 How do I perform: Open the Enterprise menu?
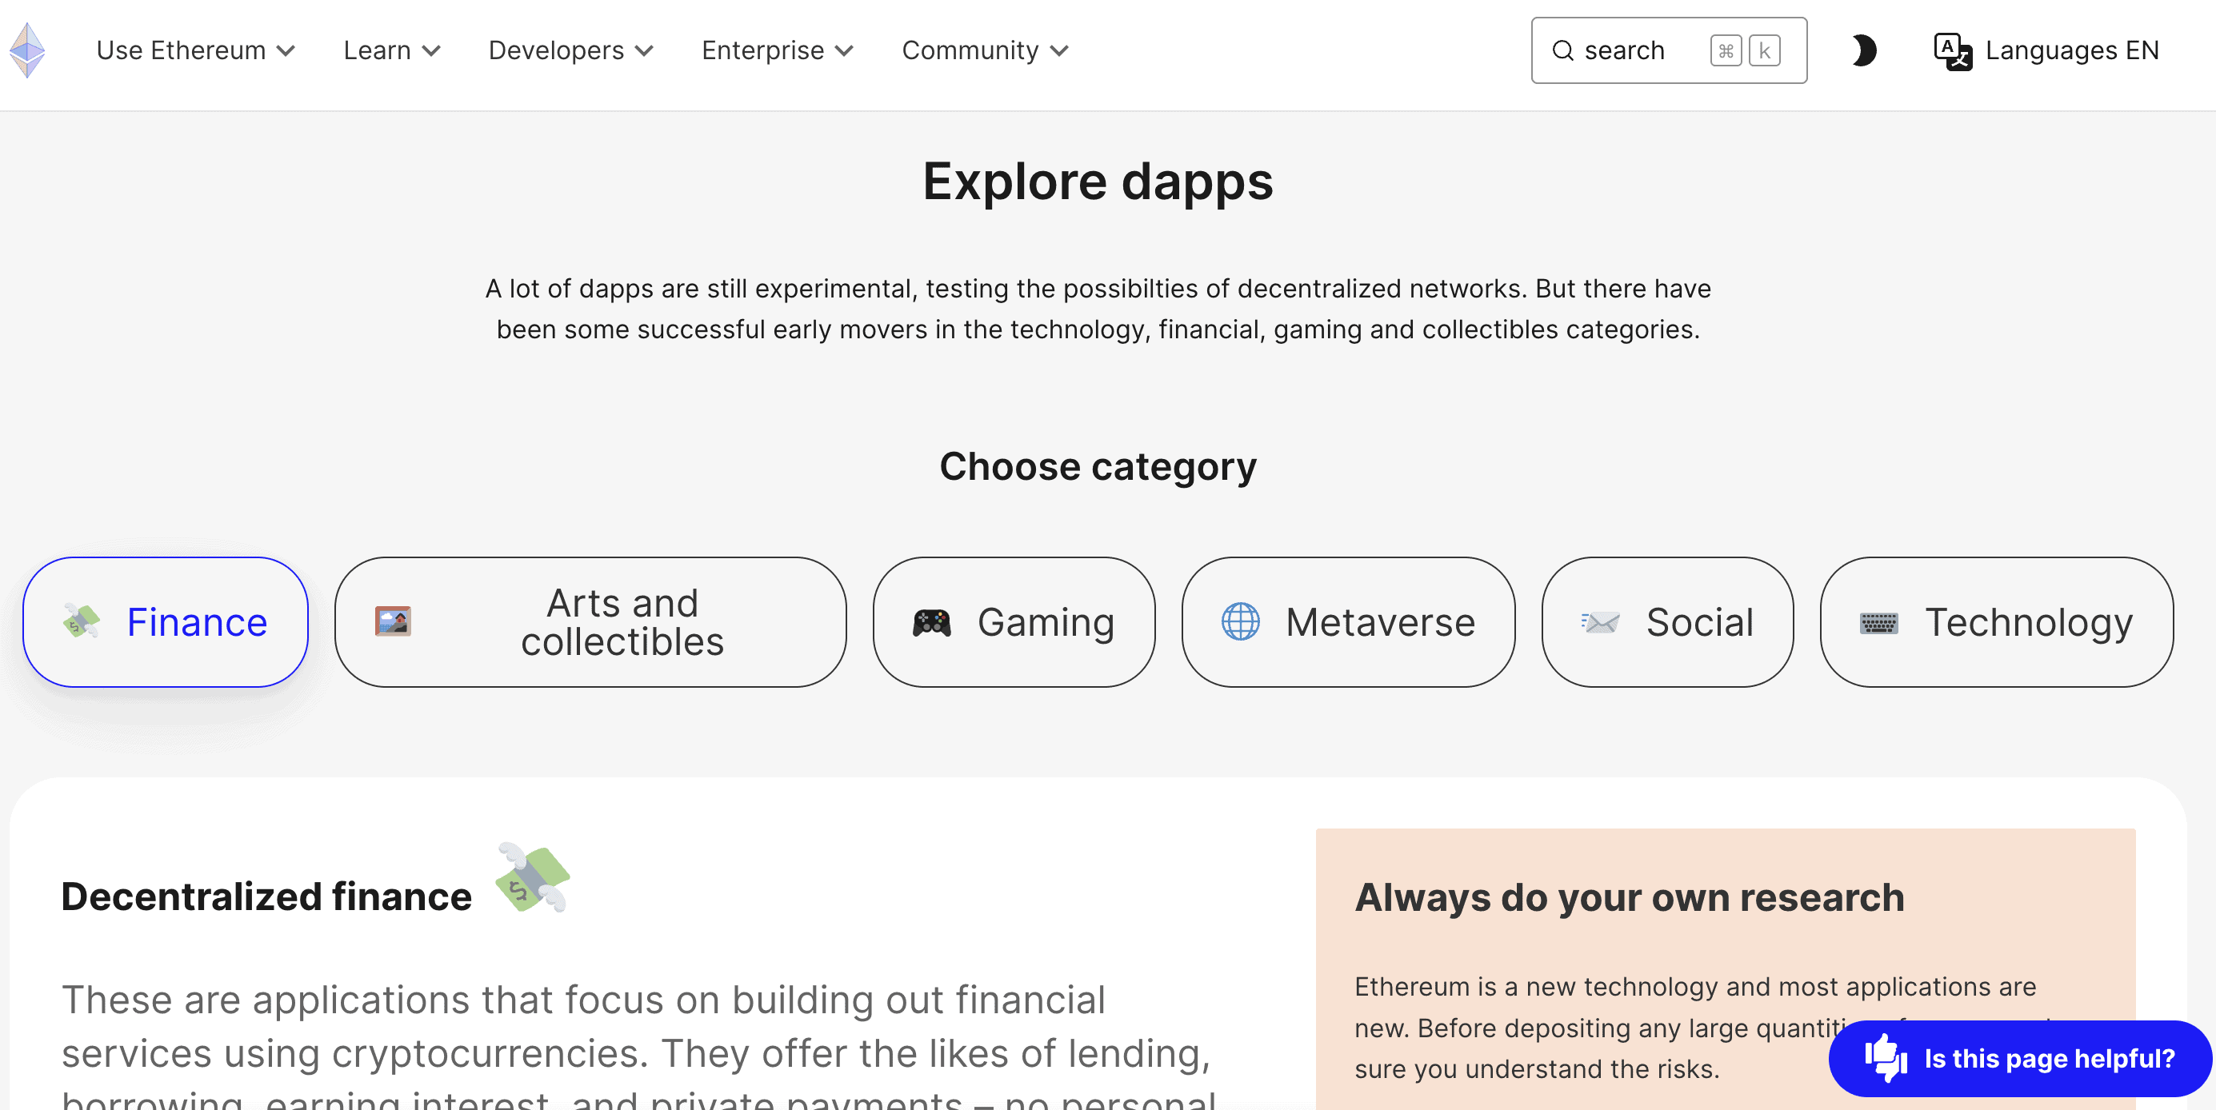777,50
